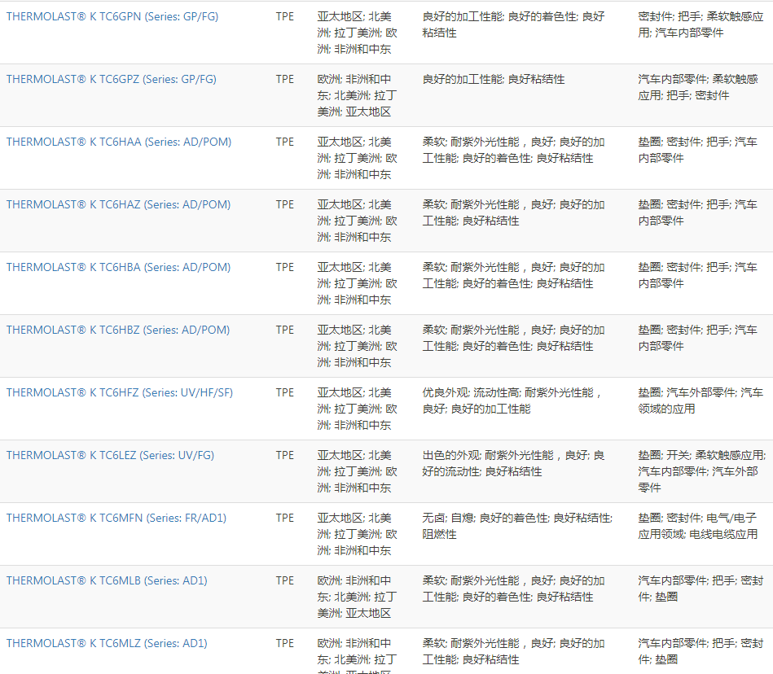Open THERMOLAST K TC6MFN (Series: FR/AD1) link
This screenshot has height=674, width=773.
coord(116,518)
